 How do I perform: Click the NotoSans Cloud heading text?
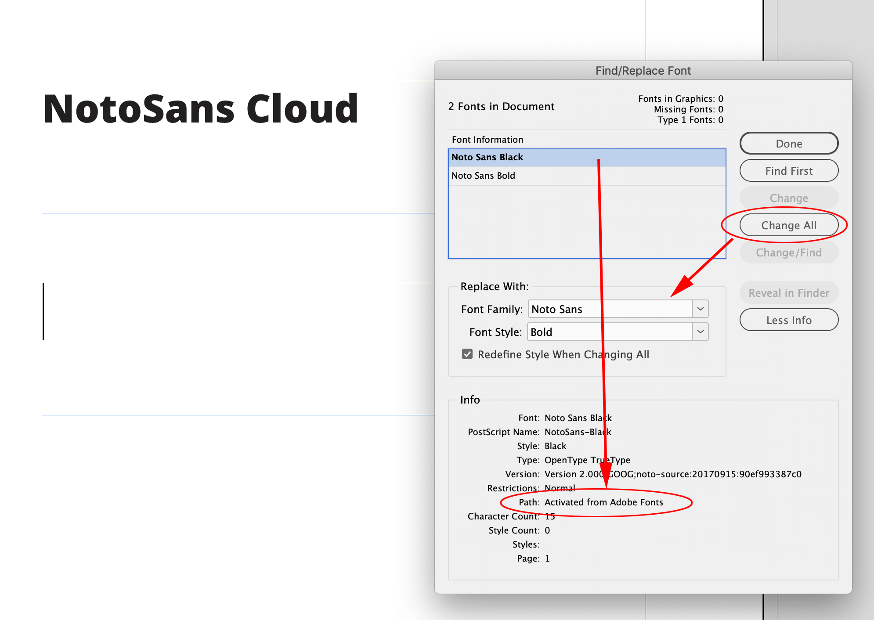[200, 108]
